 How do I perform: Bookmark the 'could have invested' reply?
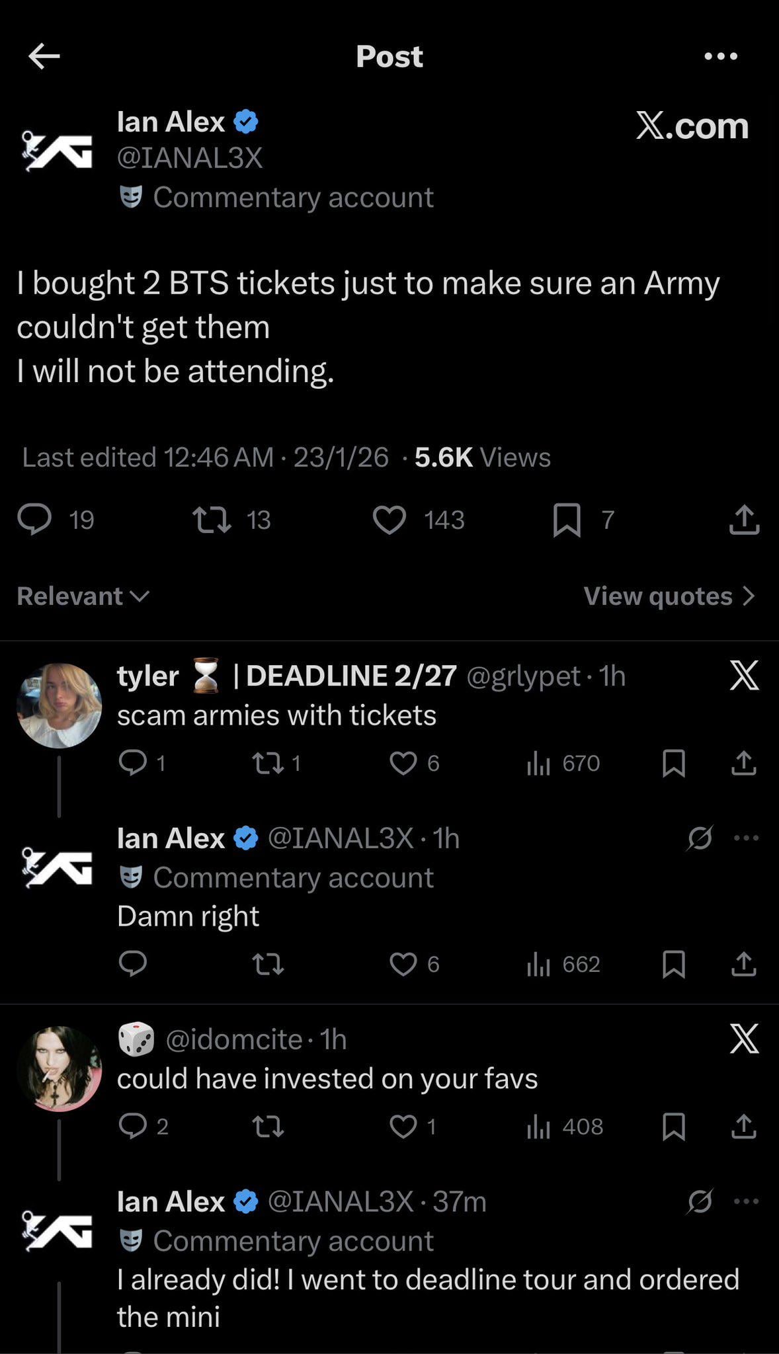click(673, 1127)
